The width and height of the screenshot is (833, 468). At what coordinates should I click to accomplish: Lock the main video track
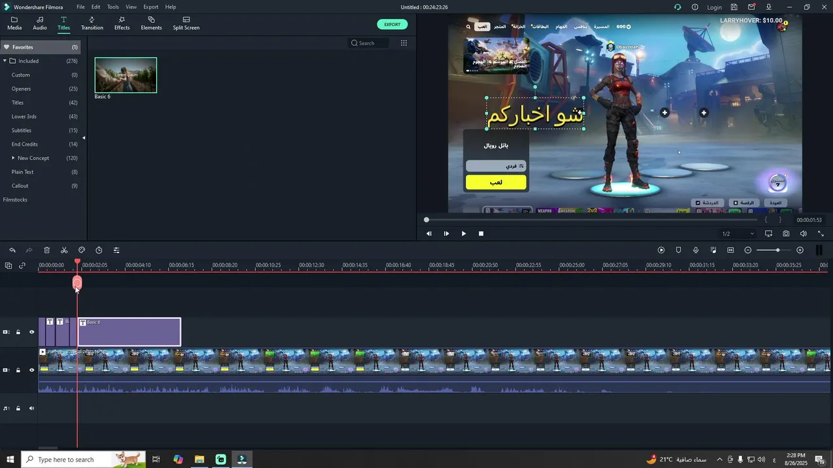coord(18,370)
